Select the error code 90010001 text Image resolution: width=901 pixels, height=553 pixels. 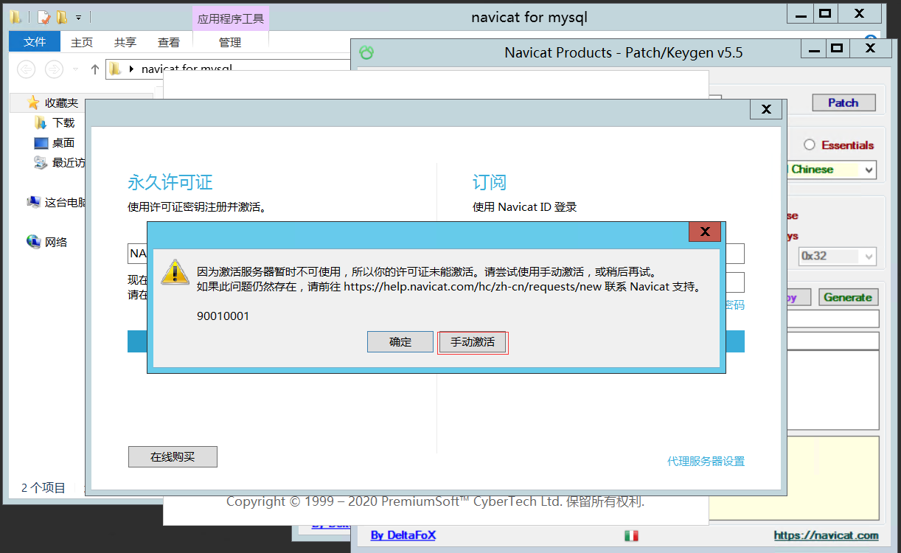[223, 316]
